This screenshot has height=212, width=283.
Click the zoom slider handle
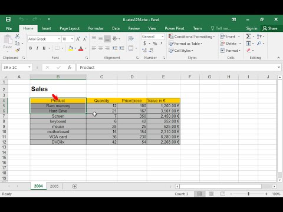(248, 194)
